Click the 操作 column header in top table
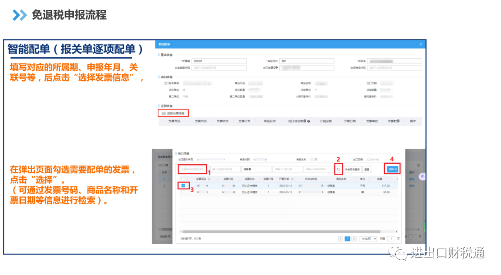Image resolution: width=501 pixels, height=275 pixels. (413, 122)
